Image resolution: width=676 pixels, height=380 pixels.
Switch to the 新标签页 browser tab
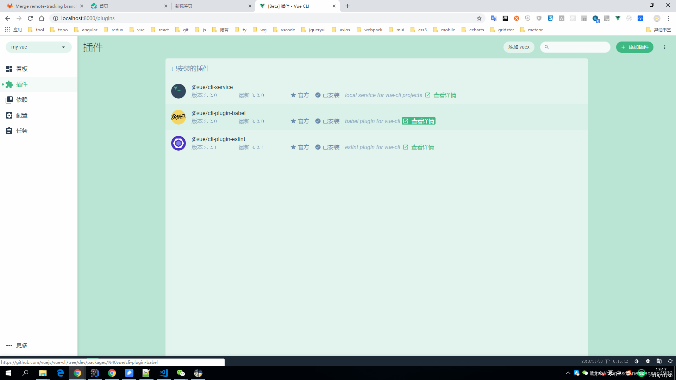213,6
